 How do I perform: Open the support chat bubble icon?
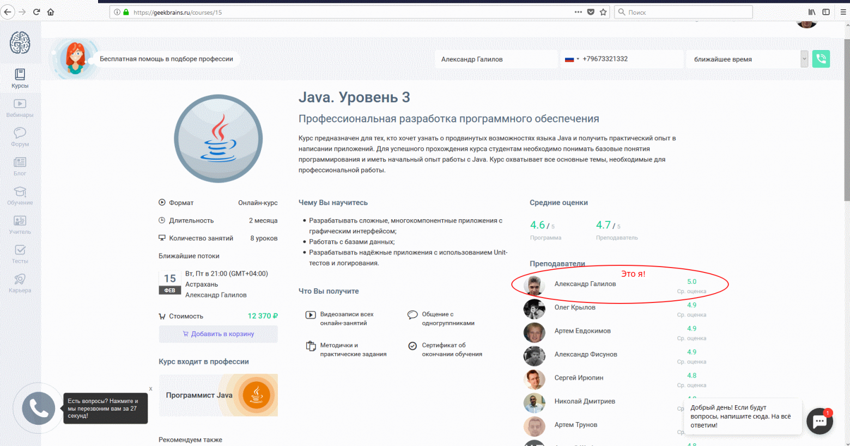point(819,420)
